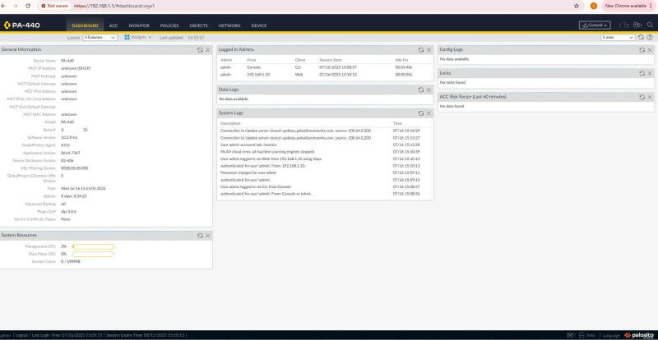This screenshot has height=340, width=658.
Task: Click the Session Count value 0 / 199998
Action: (71, 262)
